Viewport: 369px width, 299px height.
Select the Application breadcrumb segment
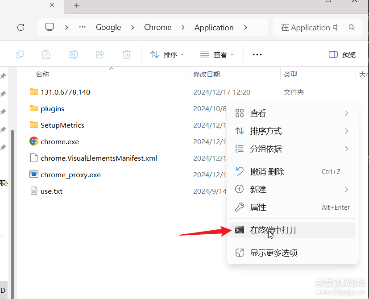click(214, 28)
